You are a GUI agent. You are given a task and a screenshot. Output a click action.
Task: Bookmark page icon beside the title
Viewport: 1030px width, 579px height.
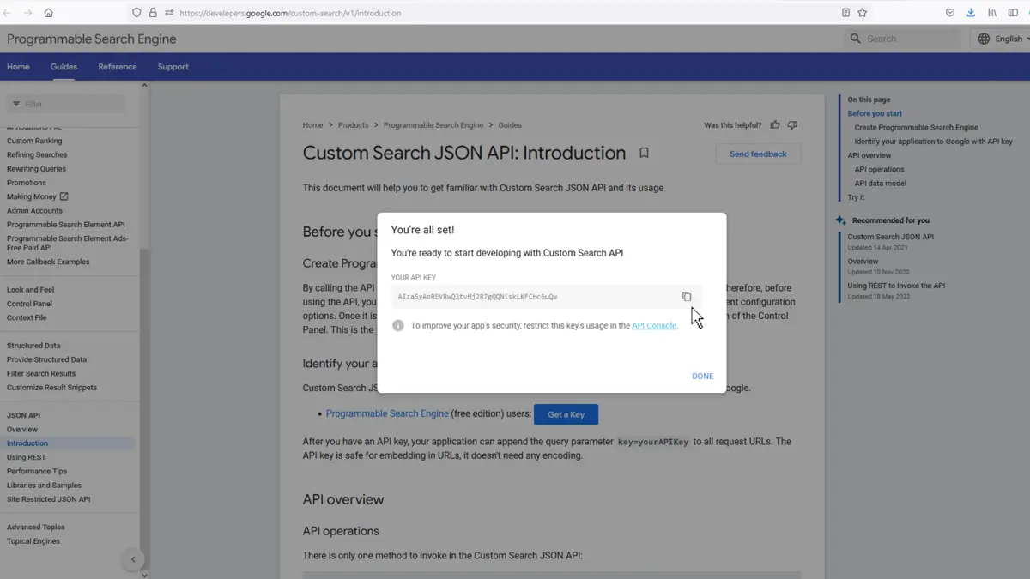coord(644,153)
